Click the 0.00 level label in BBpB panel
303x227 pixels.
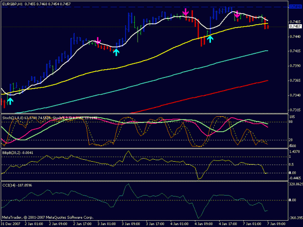pos(292,173)
